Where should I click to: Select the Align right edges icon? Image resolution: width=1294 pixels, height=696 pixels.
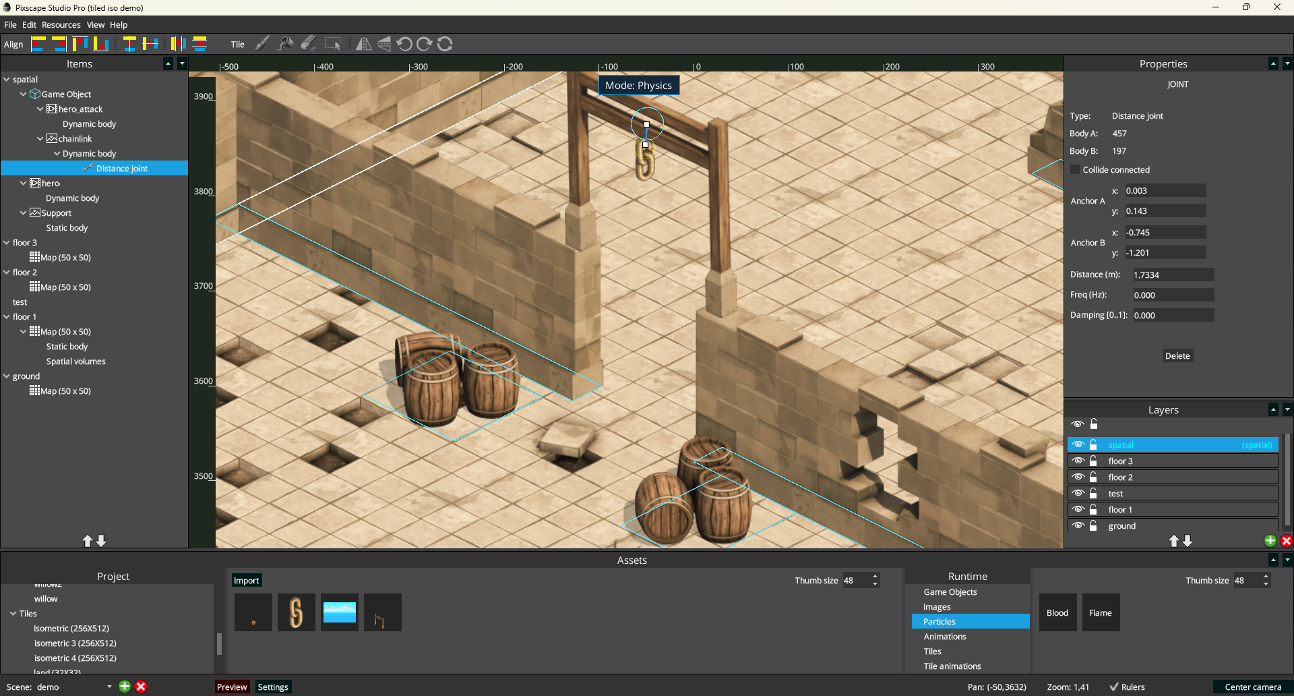pyautogui.click(x=59, y=44)
